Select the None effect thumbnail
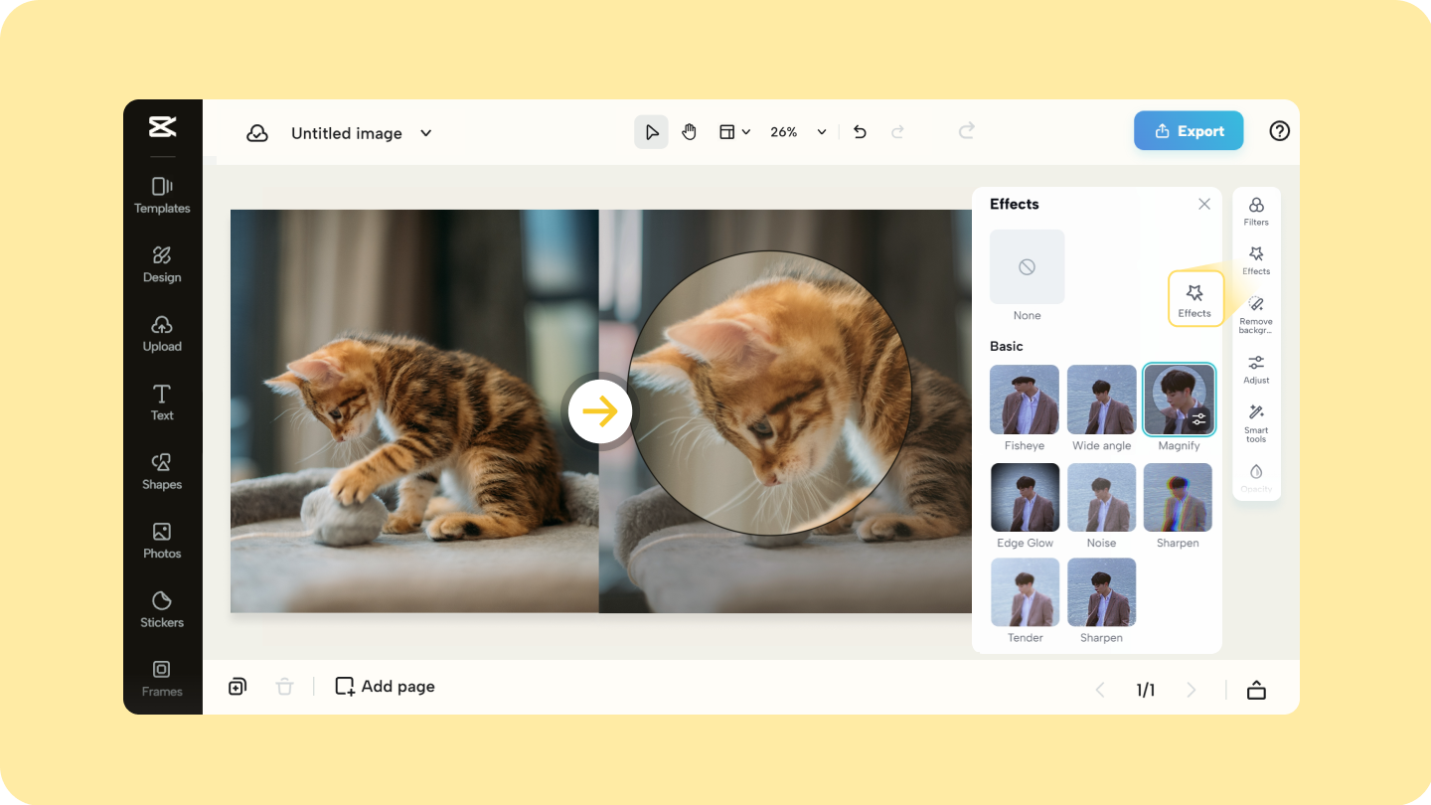1431x805 pixels. click(1028, 267)
